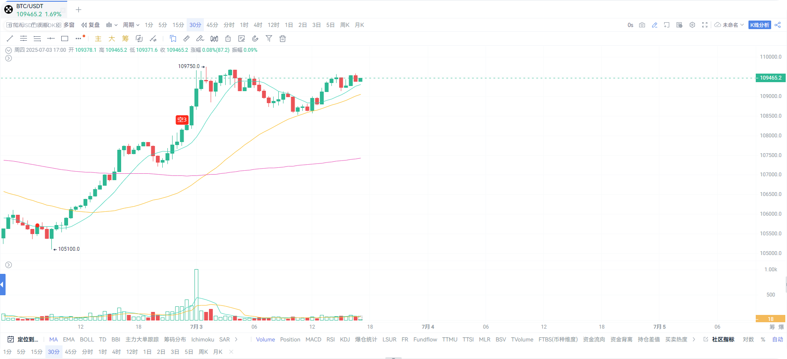Toggle the MACD sub-indicator
Screen dimensions: 787x359
[313, 339]
